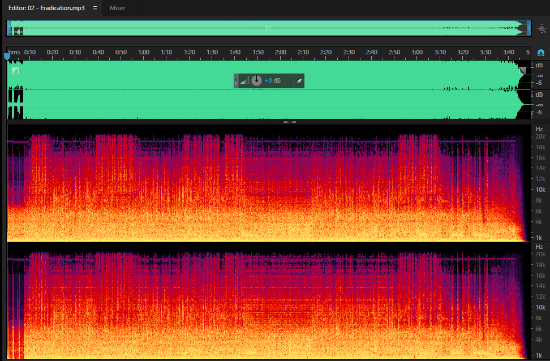The width and height of the screenshot is (550, 361).
Task: Click the Hz label of the upper spectral scale
Action: [539, 129]
